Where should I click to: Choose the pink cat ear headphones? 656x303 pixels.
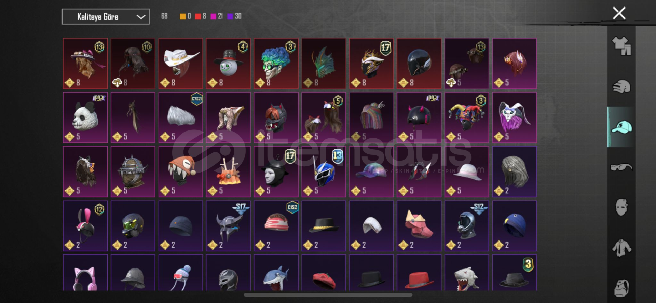[x=85, y=273]
